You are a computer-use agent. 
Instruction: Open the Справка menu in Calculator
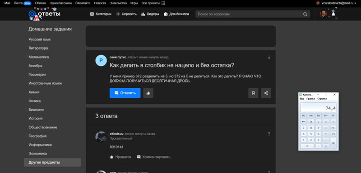coord(322,99)
